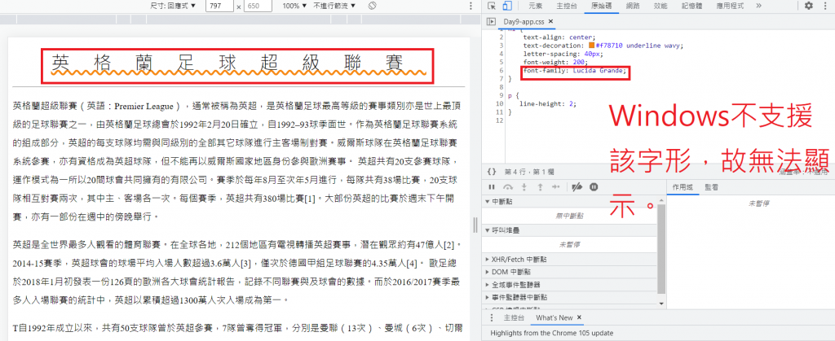Show more DevTools tabs with » chevron
Screen dimensions: 835x341
(x=759, y=6)
